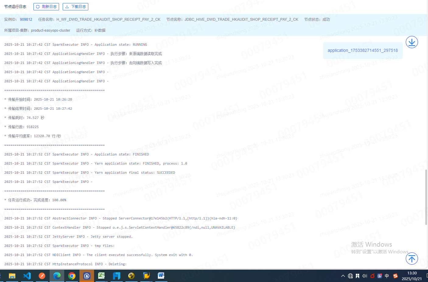Open the clock showing 13:30

pyautogui.click(x=412, y=276)
